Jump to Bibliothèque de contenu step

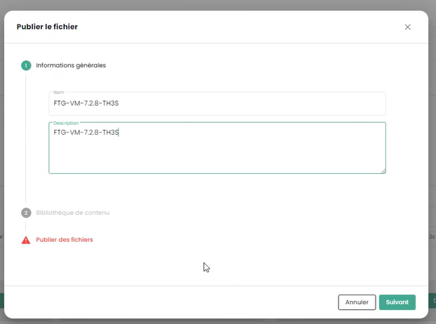pos(72,212)
